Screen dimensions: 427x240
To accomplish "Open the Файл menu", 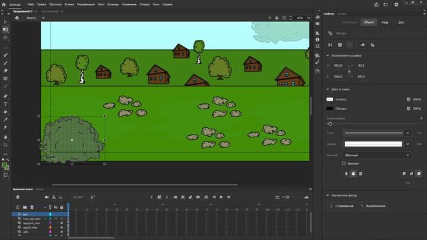I will tap(31, 5).
